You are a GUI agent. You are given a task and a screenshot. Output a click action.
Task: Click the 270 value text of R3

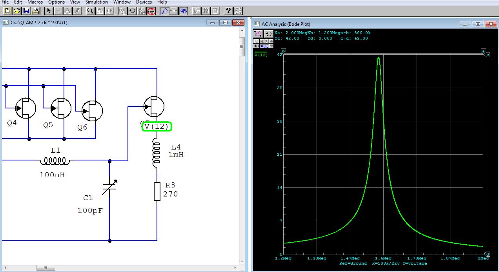170,194
